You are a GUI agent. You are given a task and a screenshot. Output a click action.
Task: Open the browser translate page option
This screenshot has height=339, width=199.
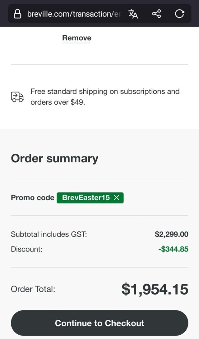133,14
